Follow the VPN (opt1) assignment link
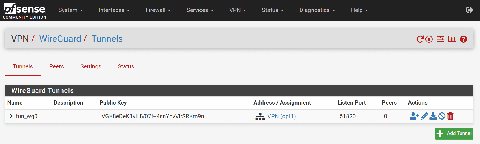 281,116
